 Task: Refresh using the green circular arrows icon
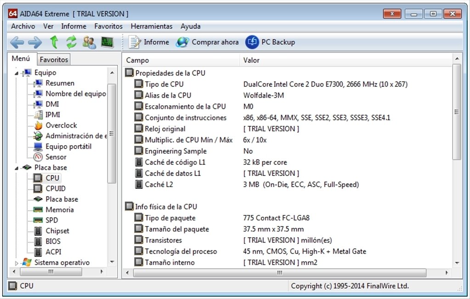pos(71,42)
